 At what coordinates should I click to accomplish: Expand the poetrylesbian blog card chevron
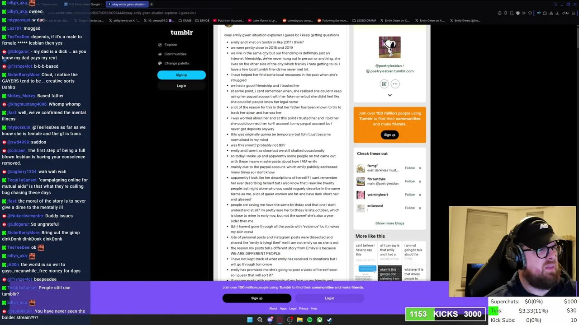point(389,95)
